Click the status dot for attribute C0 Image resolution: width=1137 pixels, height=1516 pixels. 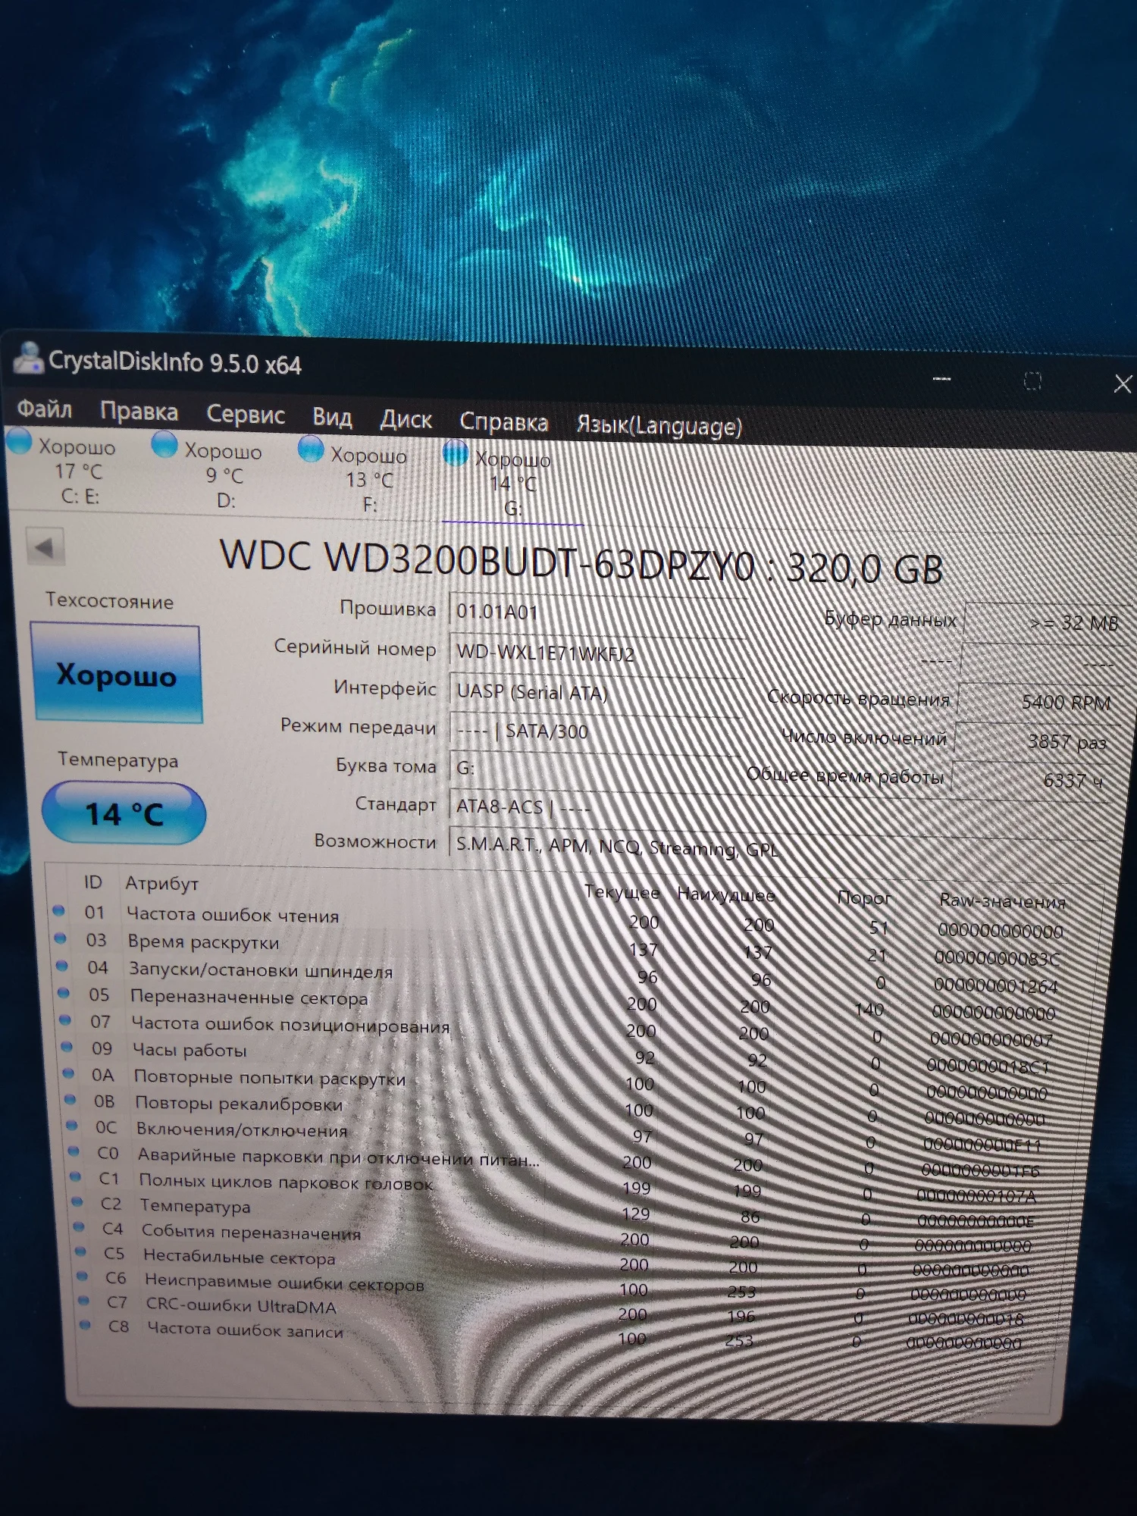pos(74,1151)
